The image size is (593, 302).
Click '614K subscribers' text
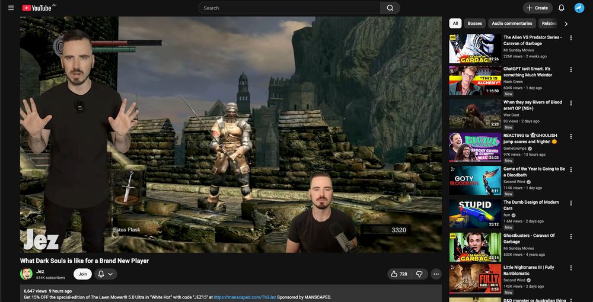click(x=50, y=278)
